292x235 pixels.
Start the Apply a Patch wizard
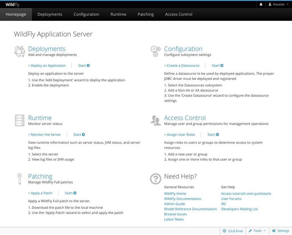[70, 193]
